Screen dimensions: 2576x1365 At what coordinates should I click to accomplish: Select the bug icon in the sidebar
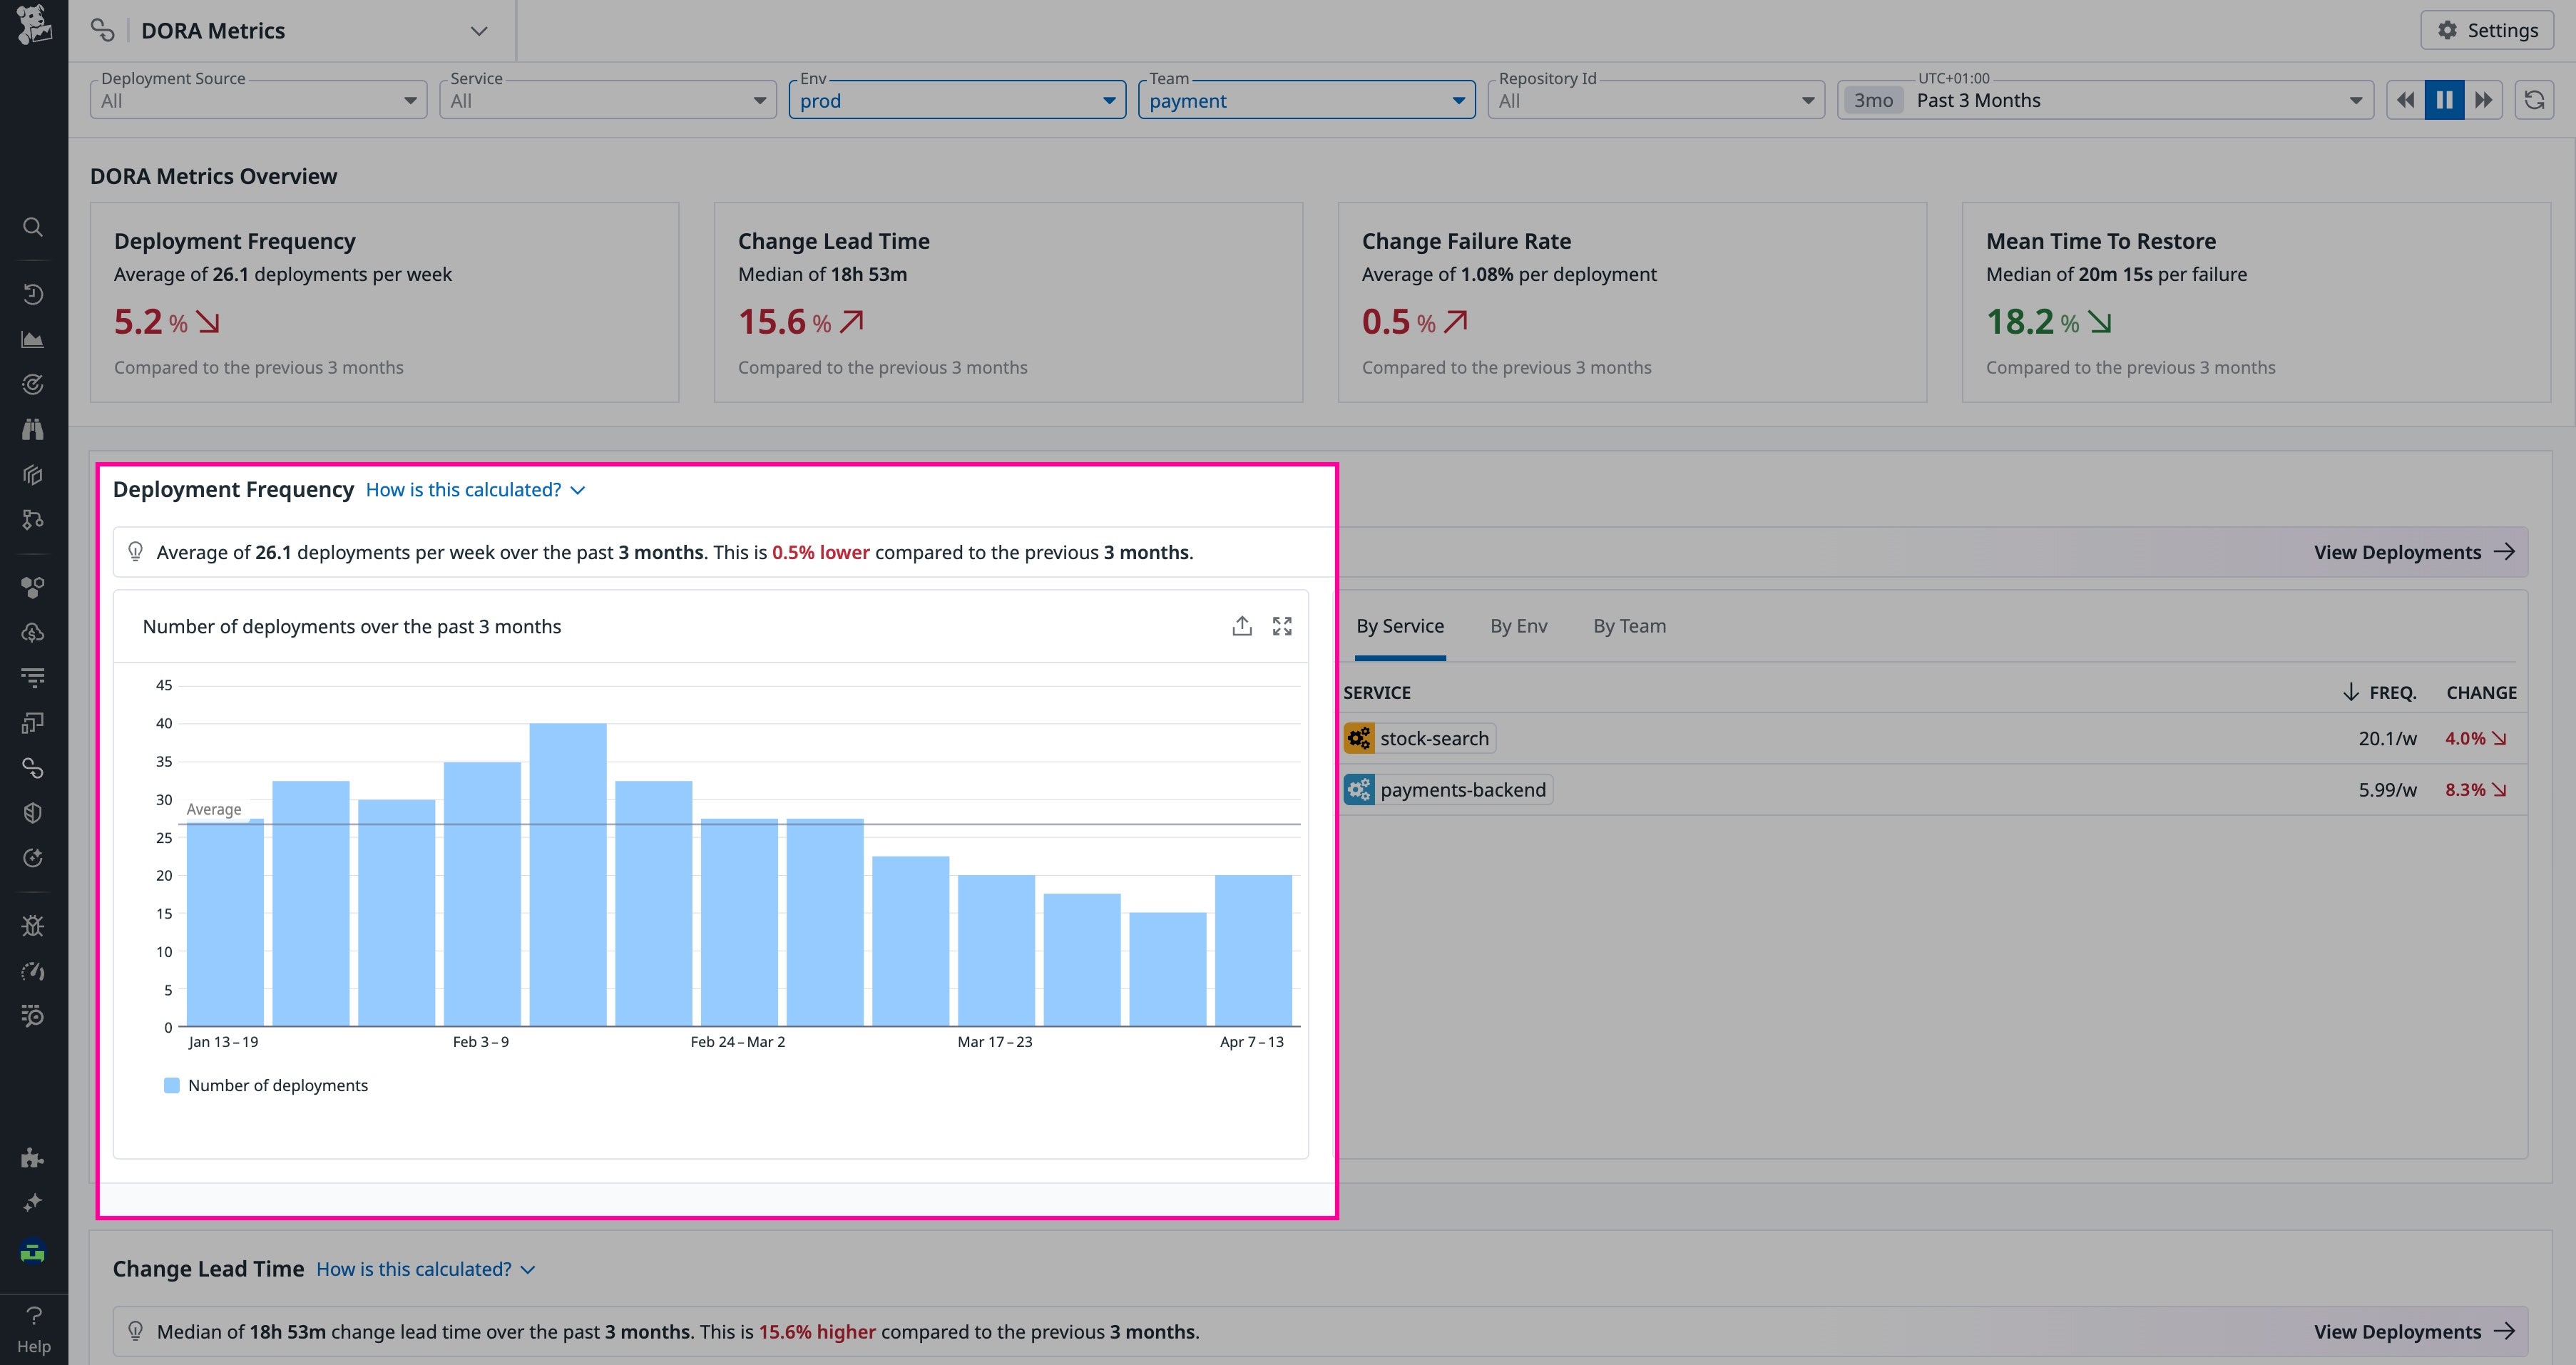click(32, 925)
